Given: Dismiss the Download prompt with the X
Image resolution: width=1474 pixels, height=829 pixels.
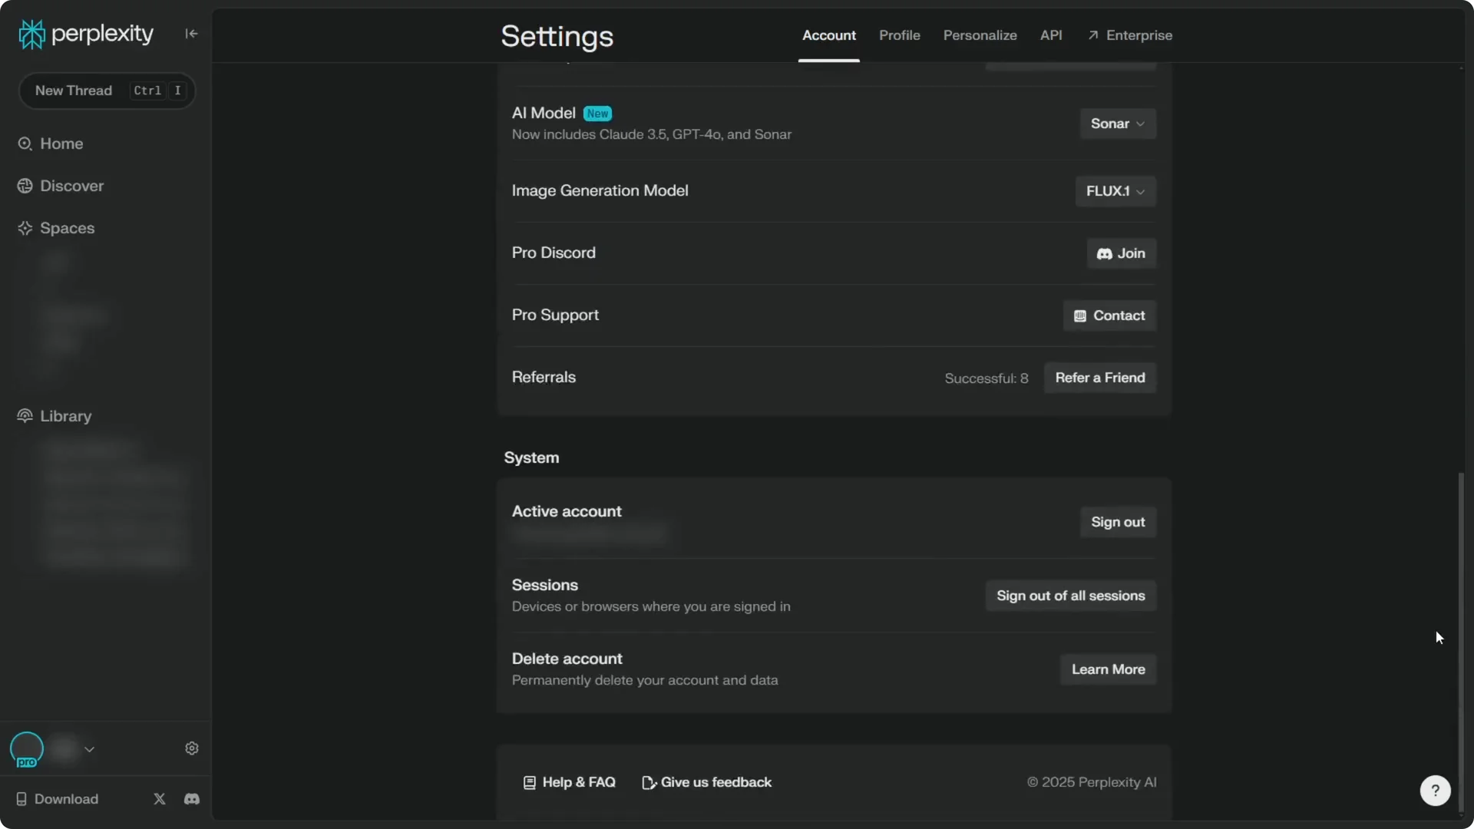Looking at the screenshot, I should [159, 799].
